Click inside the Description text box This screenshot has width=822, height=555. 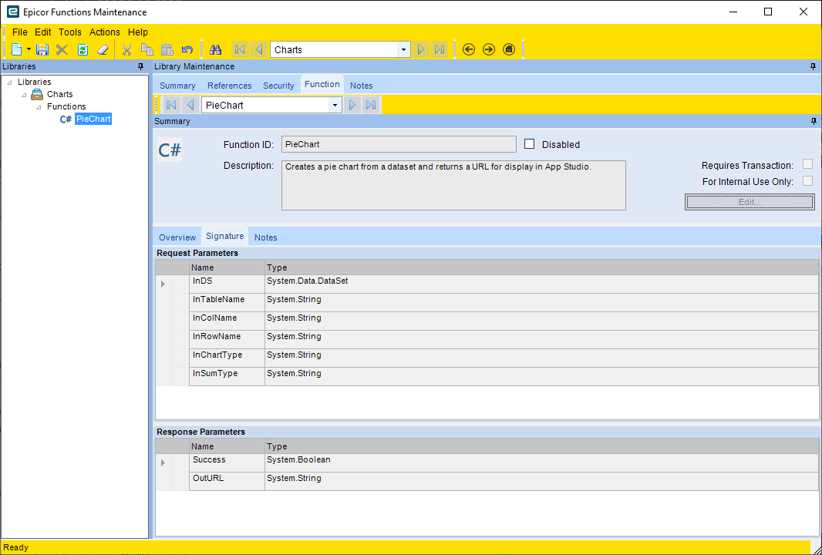tap(453, 185)
